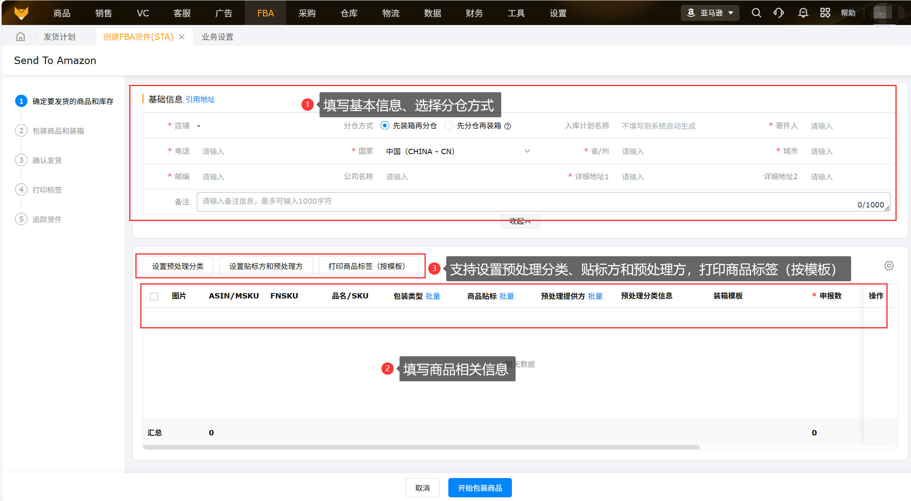Screen dimensions: 911x501
Task: Switch to the 业务设置 tab
Action: [x=217, y=37]
